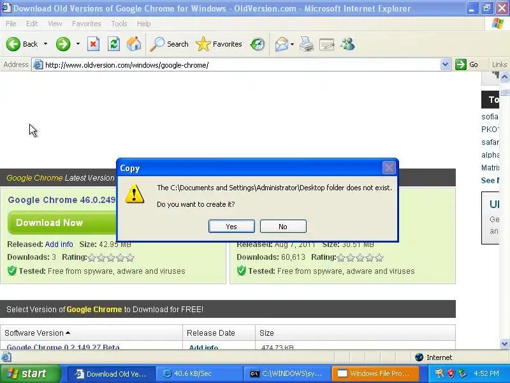Image resolution: width=510 pixels, height=383 pixels.
Task: Click the Windows flag logo icon
Action: [x=497, y=24]
